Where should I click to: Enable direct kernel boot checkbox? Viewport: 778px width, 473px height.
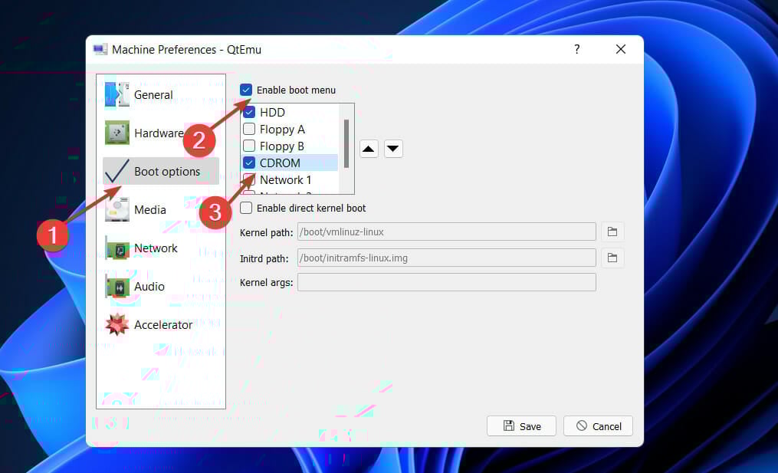click(246, 208)
